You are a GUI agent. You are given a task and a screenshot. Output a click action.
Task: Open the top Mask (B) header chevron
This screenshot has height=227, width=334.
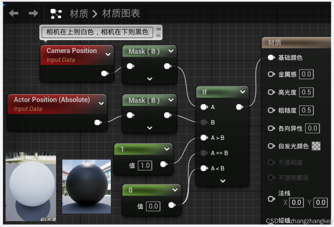(x=171, y=51)
